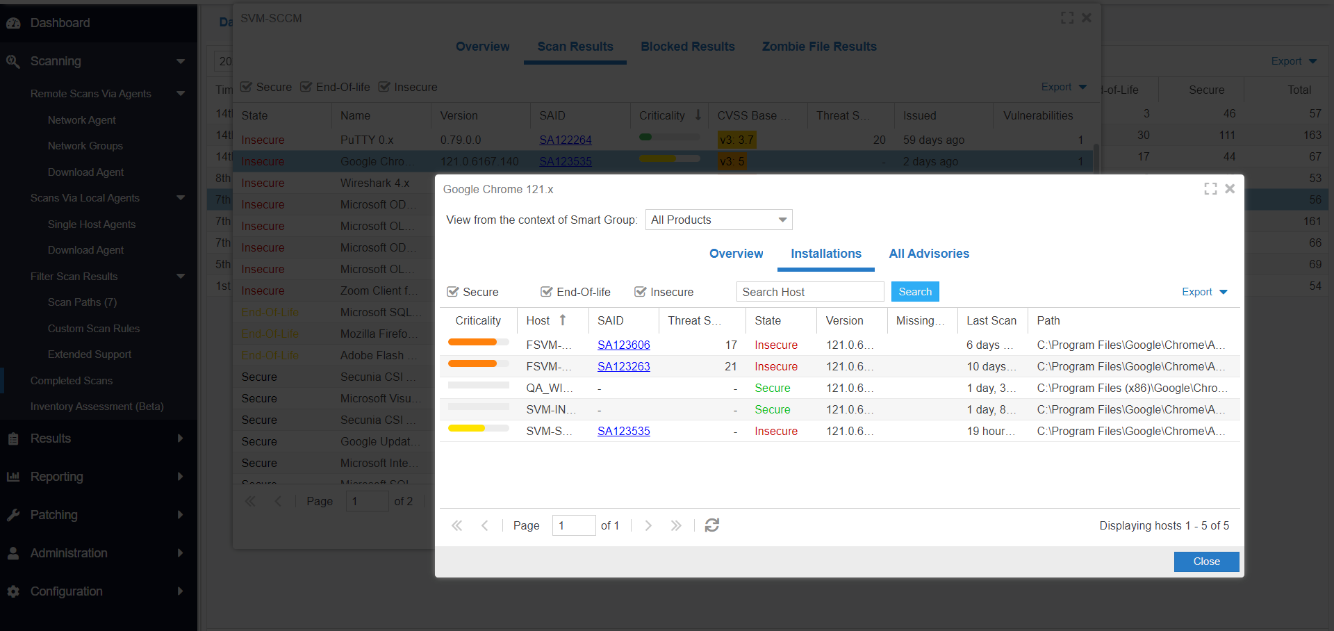
Task: Click the Configuration gear icon in the sidebar
Action: [x=13, y=591]
